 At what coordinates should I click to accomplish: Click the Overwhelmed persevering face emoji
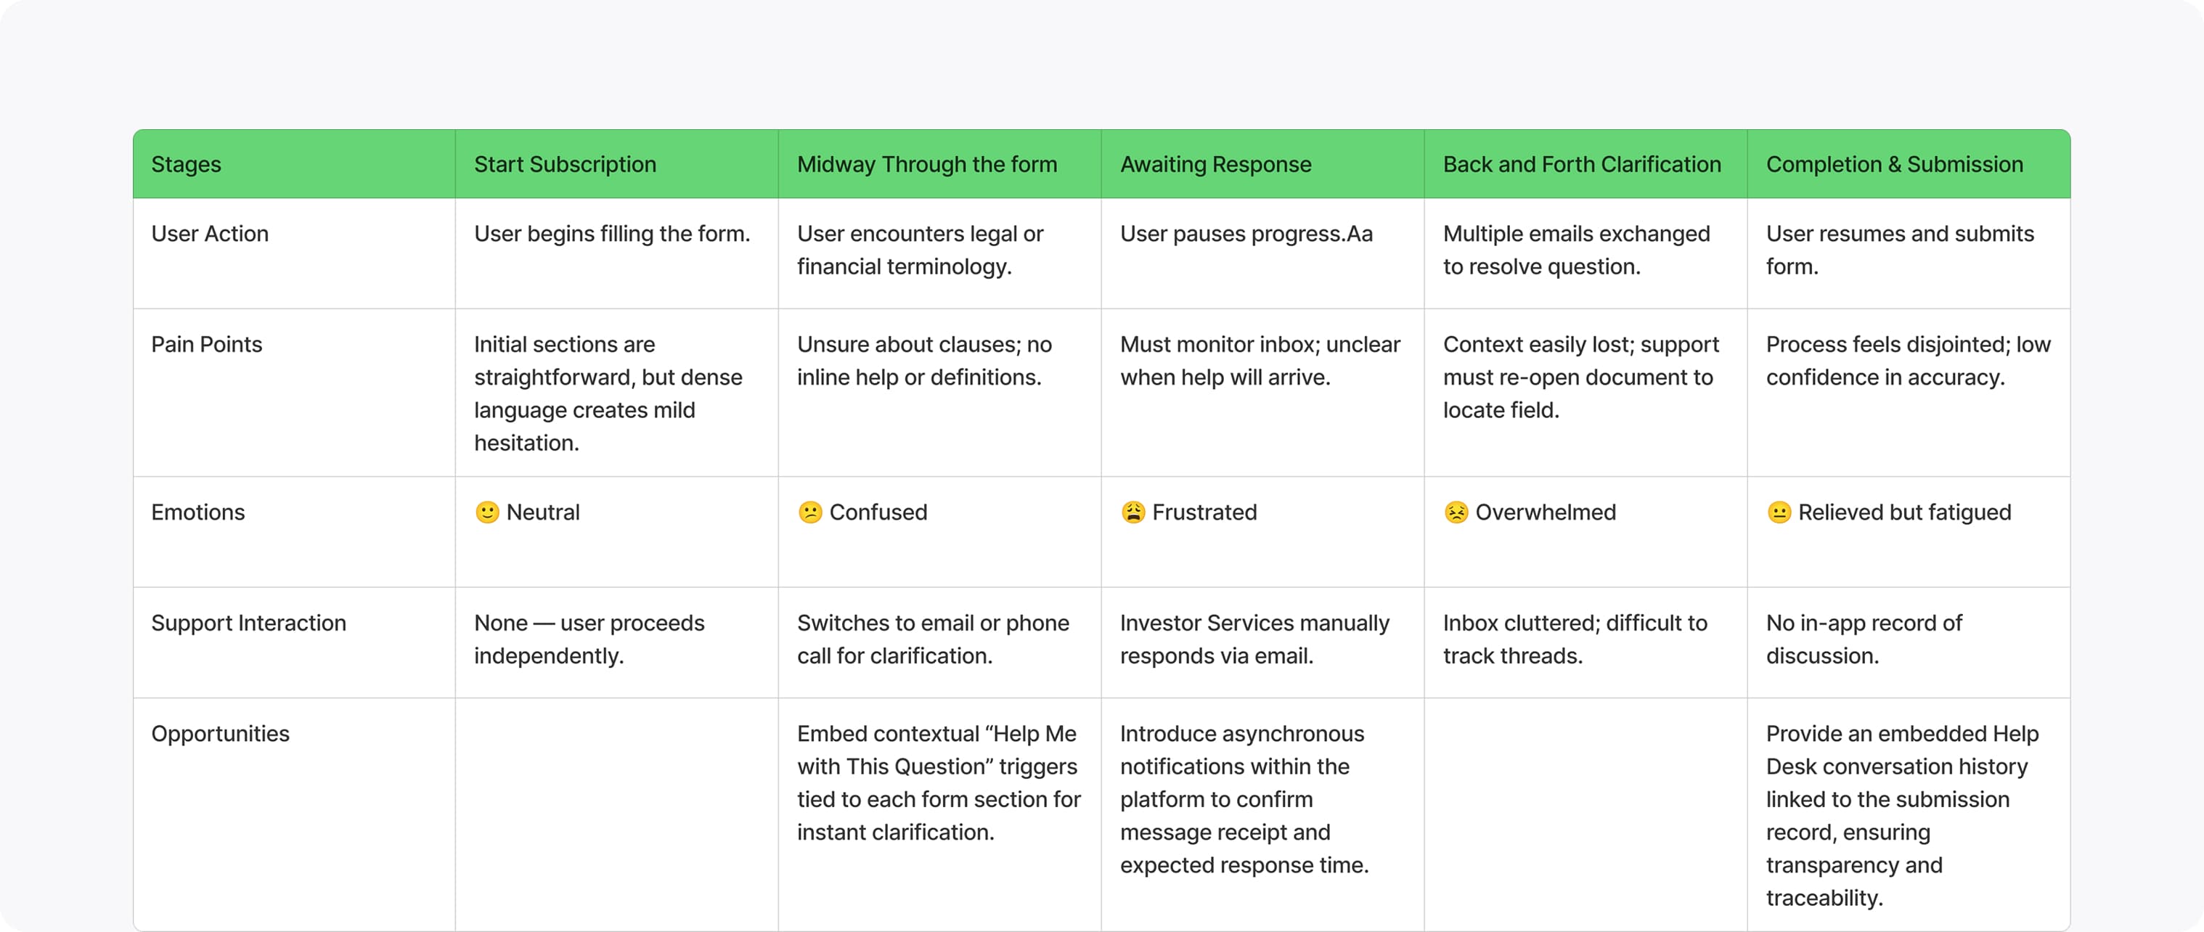point(1456,512)
